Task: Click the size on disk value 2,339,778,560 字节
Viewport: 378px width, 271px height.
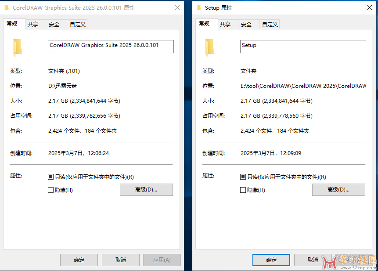Action: pyautogui.click(x=277, y=116)
